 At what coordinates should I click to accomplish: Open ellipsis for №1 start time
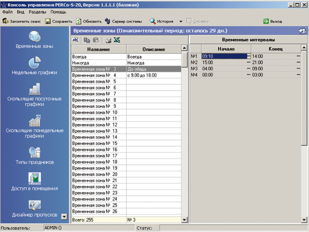[x=249, y=57]
